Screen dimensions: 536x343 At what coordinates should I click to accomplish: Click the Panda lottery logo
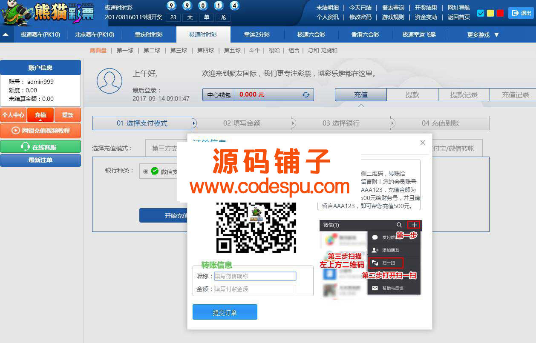tap(47, 13)
